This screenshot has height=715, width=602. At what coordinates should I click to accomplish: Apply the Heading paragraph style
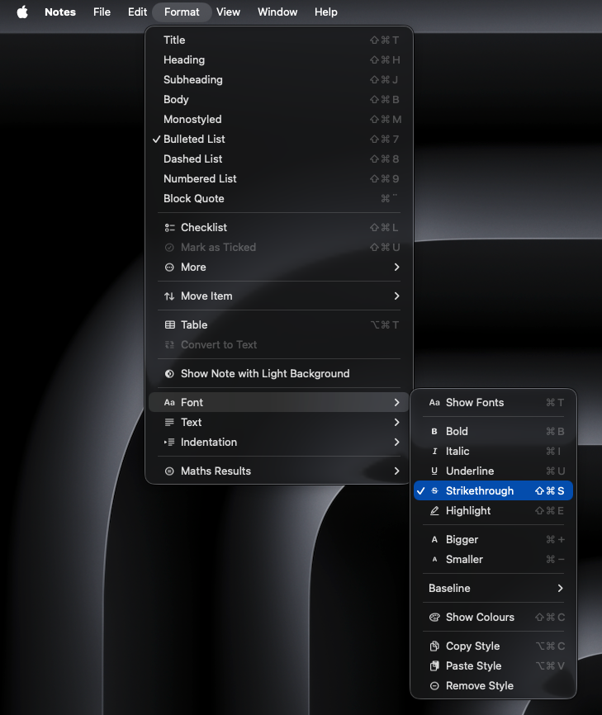278,59
